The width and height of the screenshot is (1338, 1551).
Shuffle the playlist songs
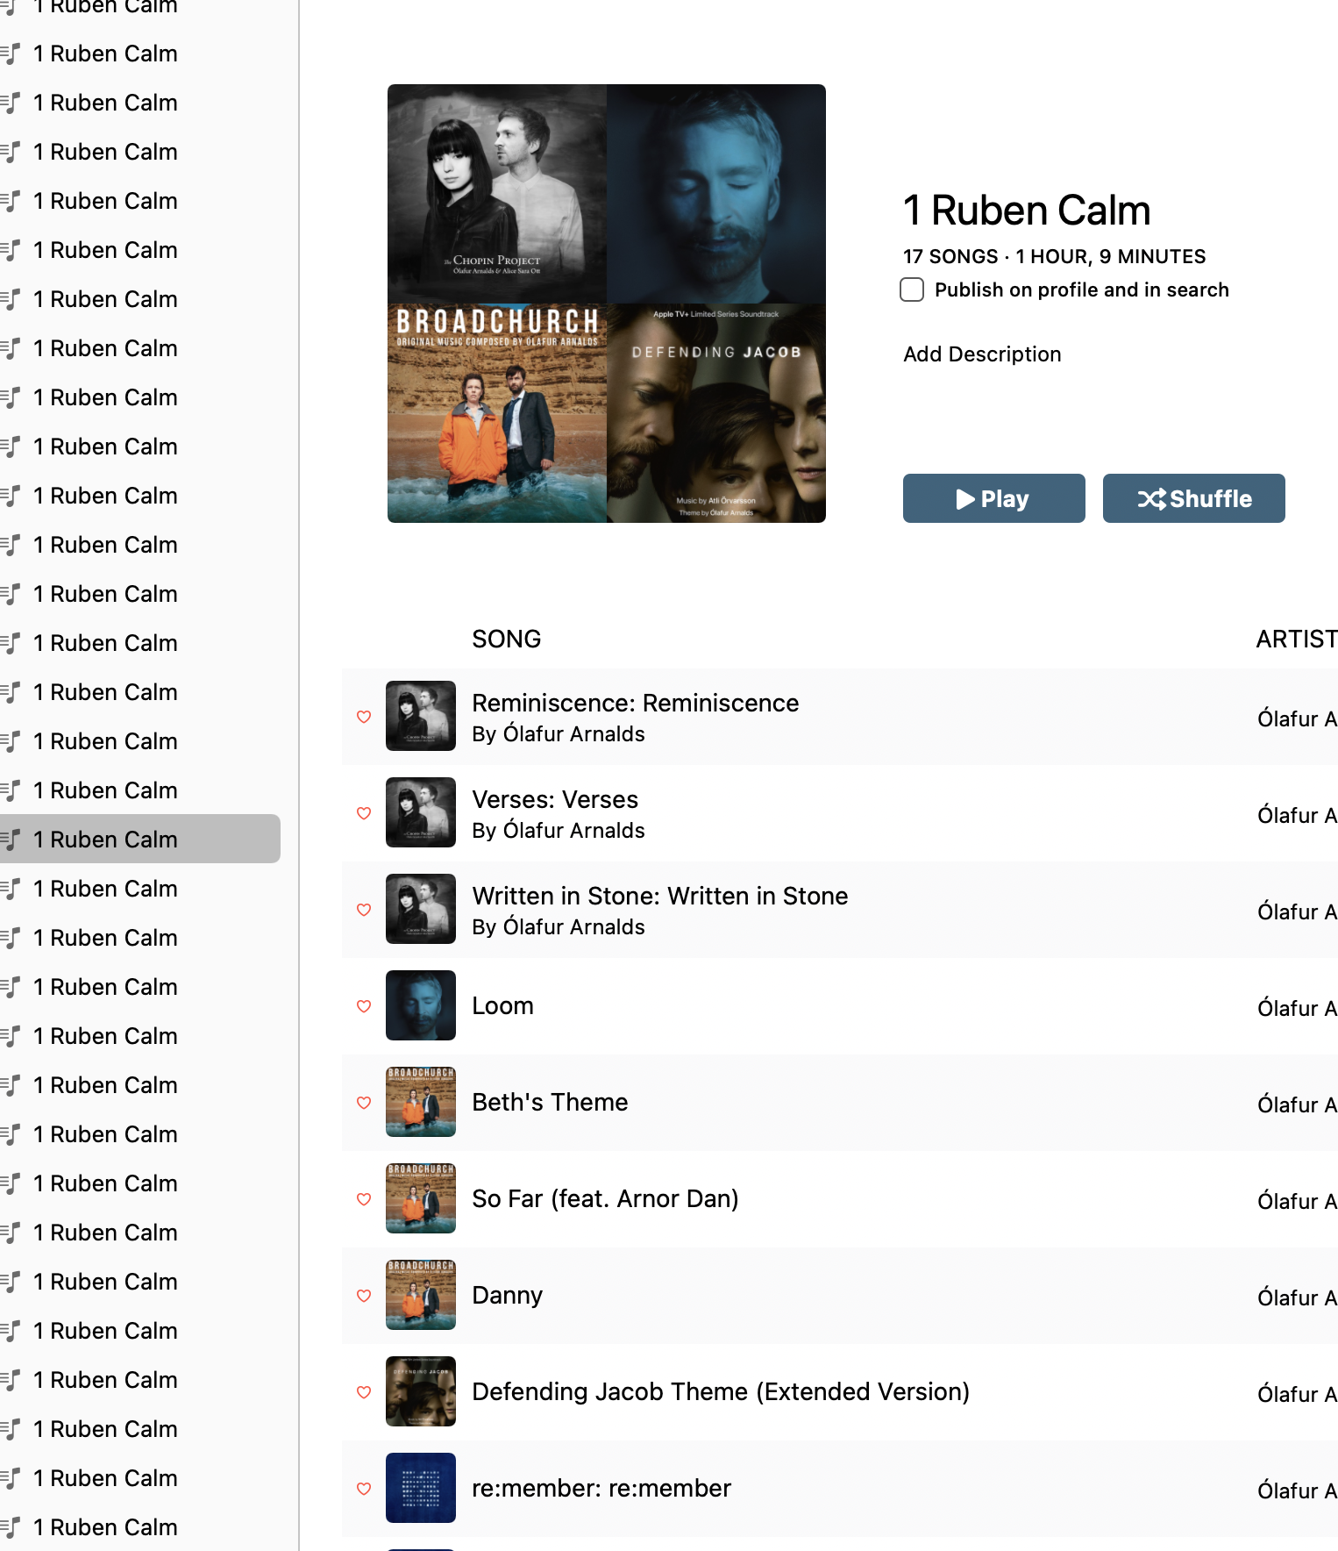(1194, 498)
